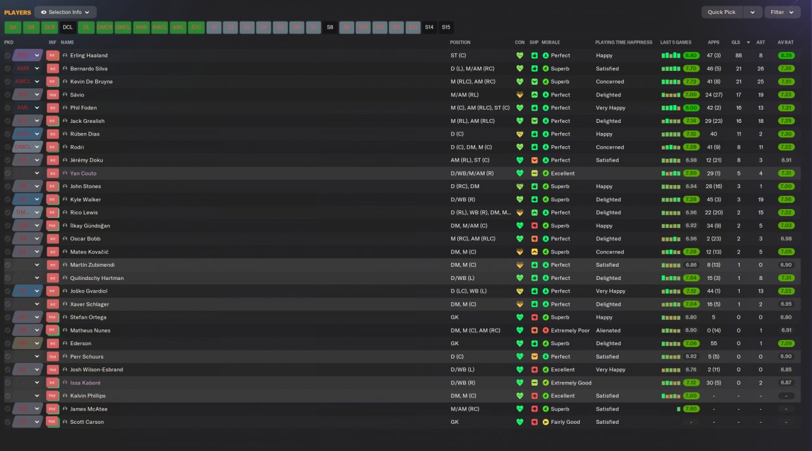Toggle the picked checkmark for John Stones
Image resolution: width=812 pixels, height=451 pixels.
[8, 187]
